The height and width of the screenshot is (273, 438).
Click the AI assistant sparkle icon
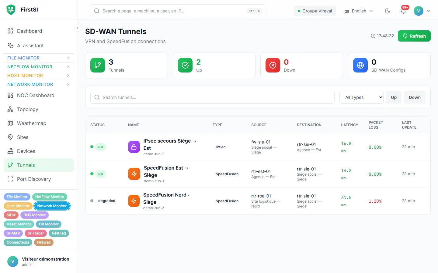(10, 45)
